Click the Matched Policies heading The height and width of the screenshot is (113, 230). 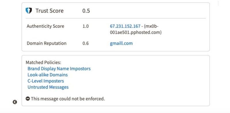(43, 62)
